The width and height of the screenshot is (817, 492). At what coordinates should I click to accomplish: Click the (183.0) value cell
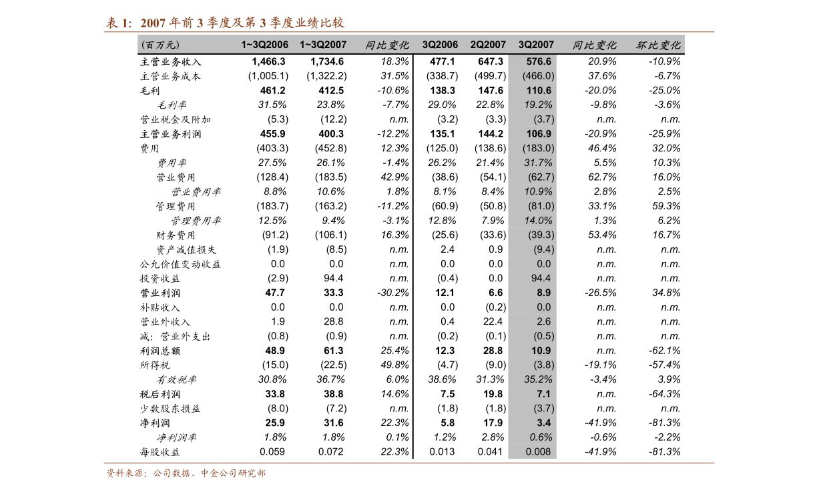(x=538, y=148)
